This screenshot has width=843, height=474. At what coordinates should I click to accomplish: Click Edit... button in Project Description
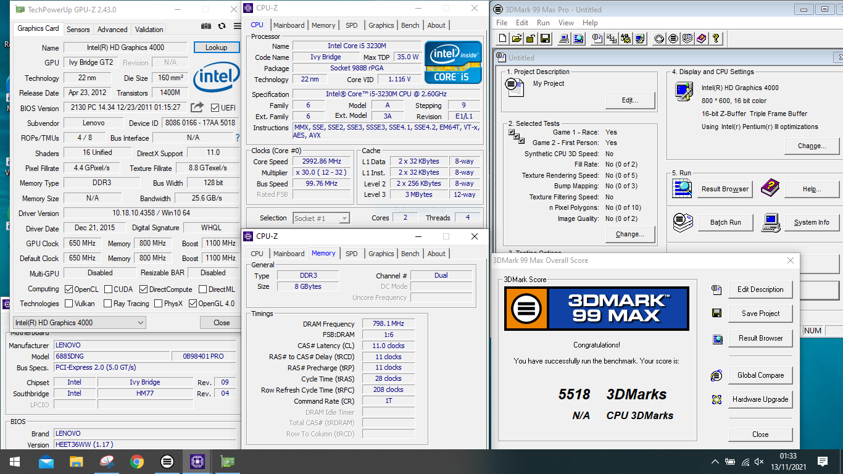[x=629, y=100]
